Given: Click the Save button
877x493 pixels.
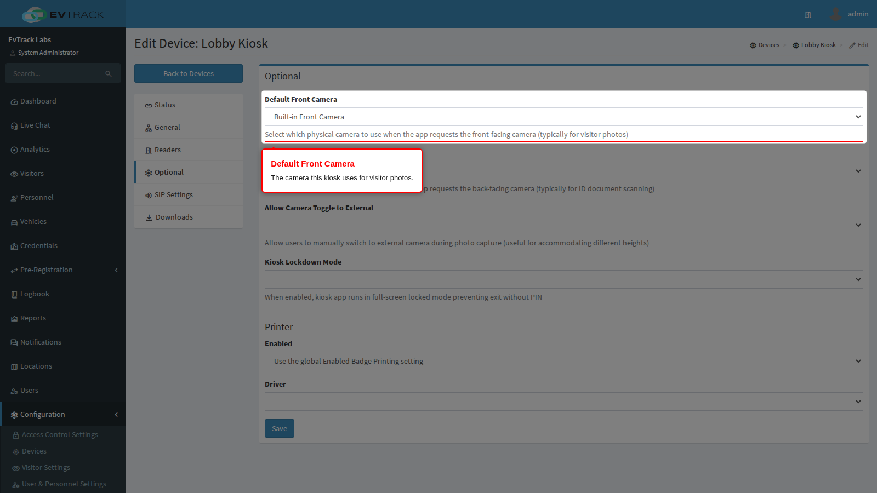Looking at the screenshot, I should point(280,428).
